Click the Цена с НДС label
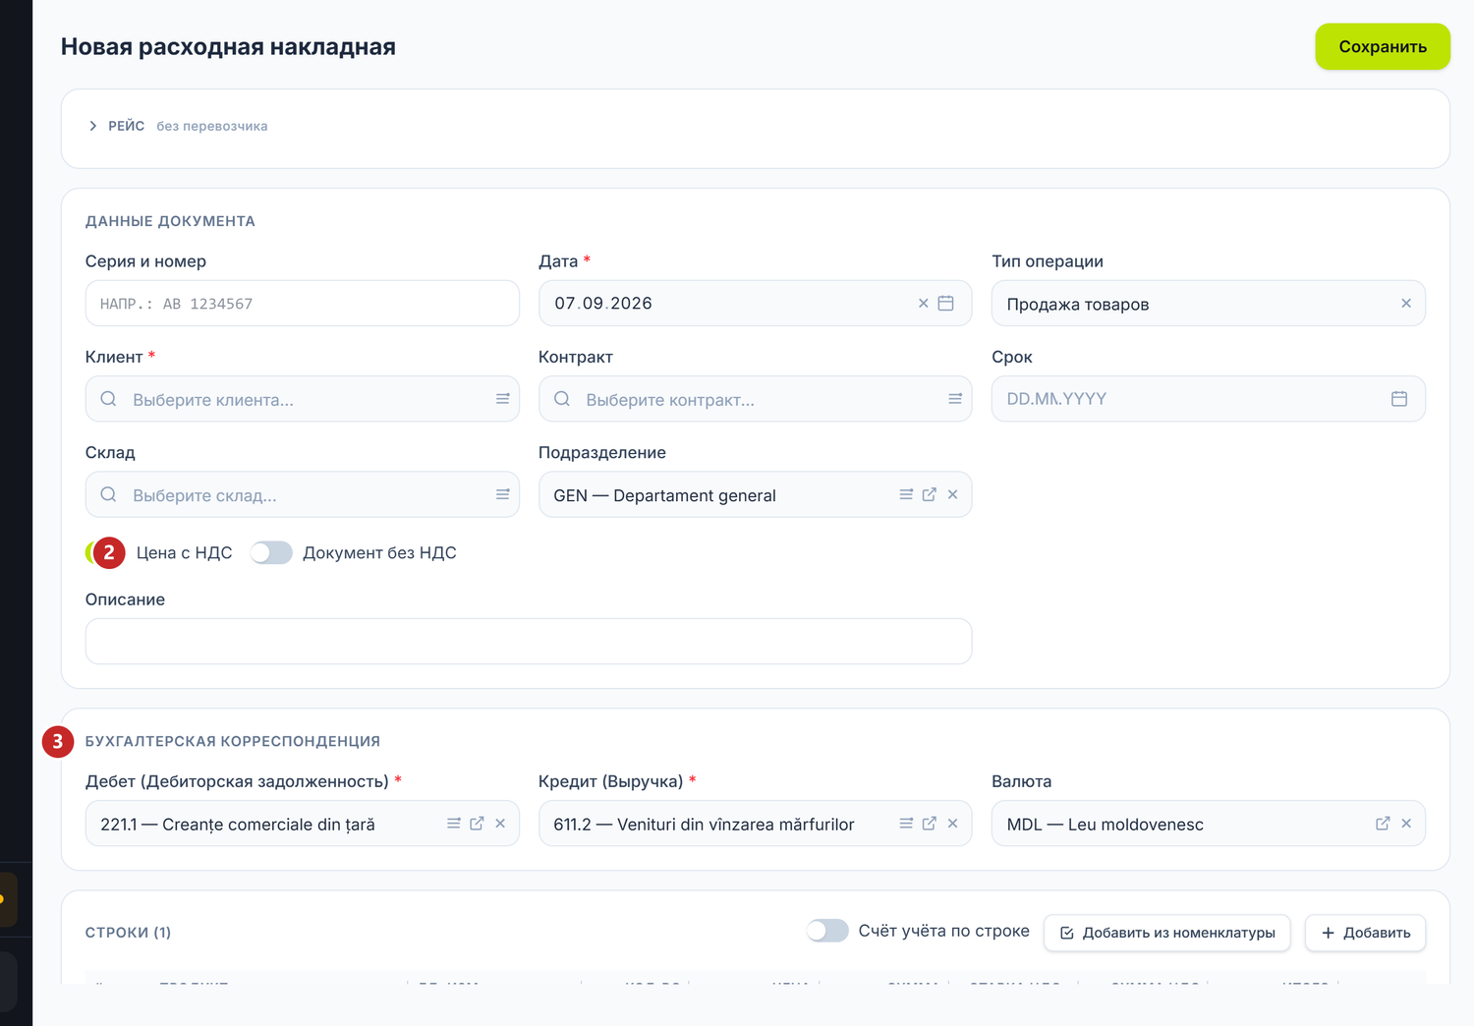The width and height of the screenshot is (1474, 1026). (185, 553)
